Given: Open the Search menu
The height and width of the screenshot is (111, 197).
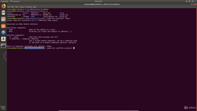Looking at the screenshot, I should click(x=22, y=7).
